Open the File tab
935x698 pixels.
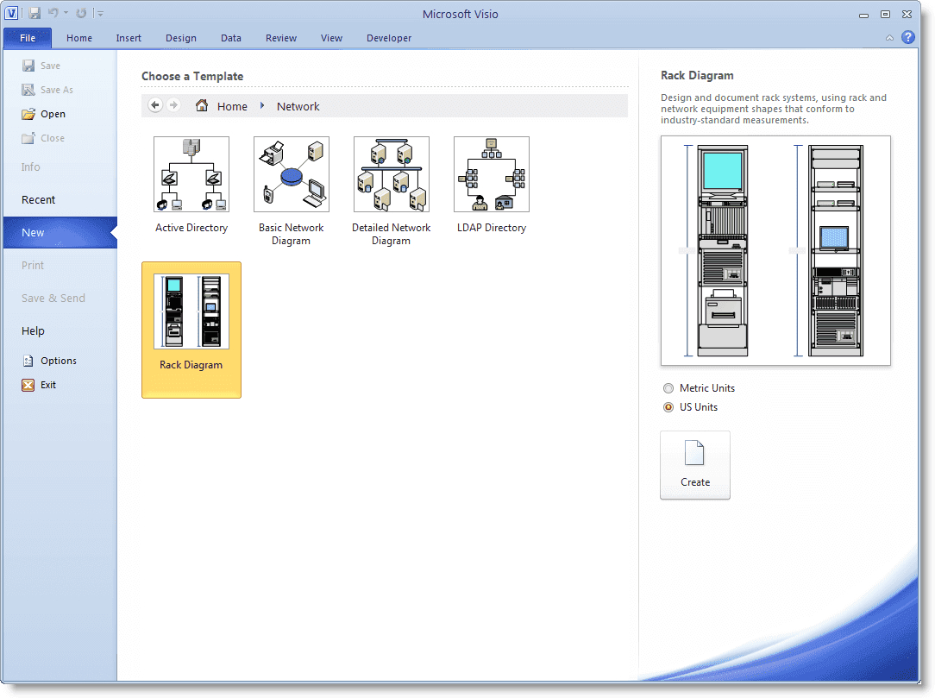(28, 38)
